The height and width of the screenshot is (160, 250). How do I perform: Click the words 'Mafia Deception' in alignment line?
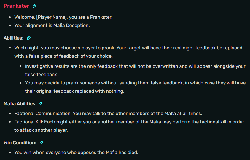(71, 25)
